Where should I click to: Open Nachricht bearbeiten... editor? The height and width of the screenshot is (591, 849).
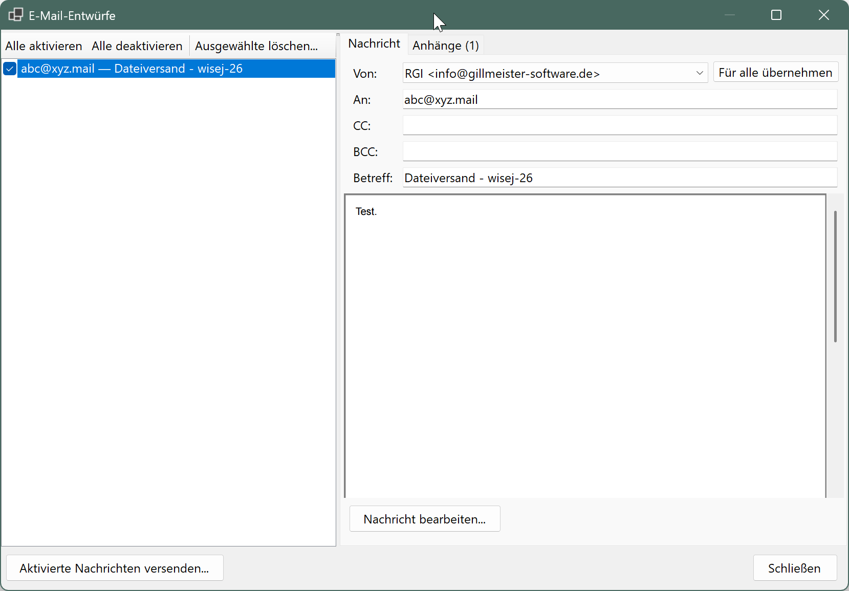click(x=424, y=519)
